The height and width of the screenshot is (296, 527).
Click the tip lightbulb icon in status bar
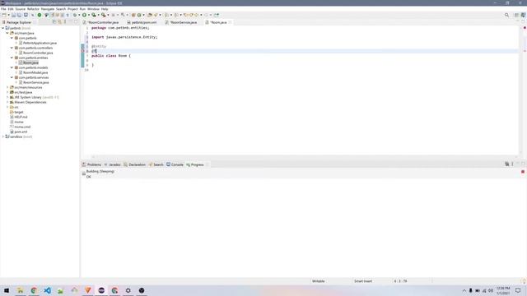524,281
